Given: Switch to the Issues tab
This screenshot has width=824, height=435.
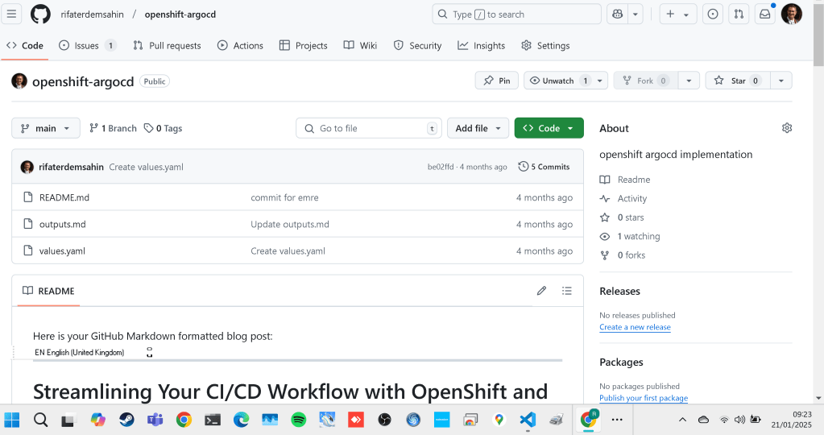Looking at the screenshot, I should 87,46.
